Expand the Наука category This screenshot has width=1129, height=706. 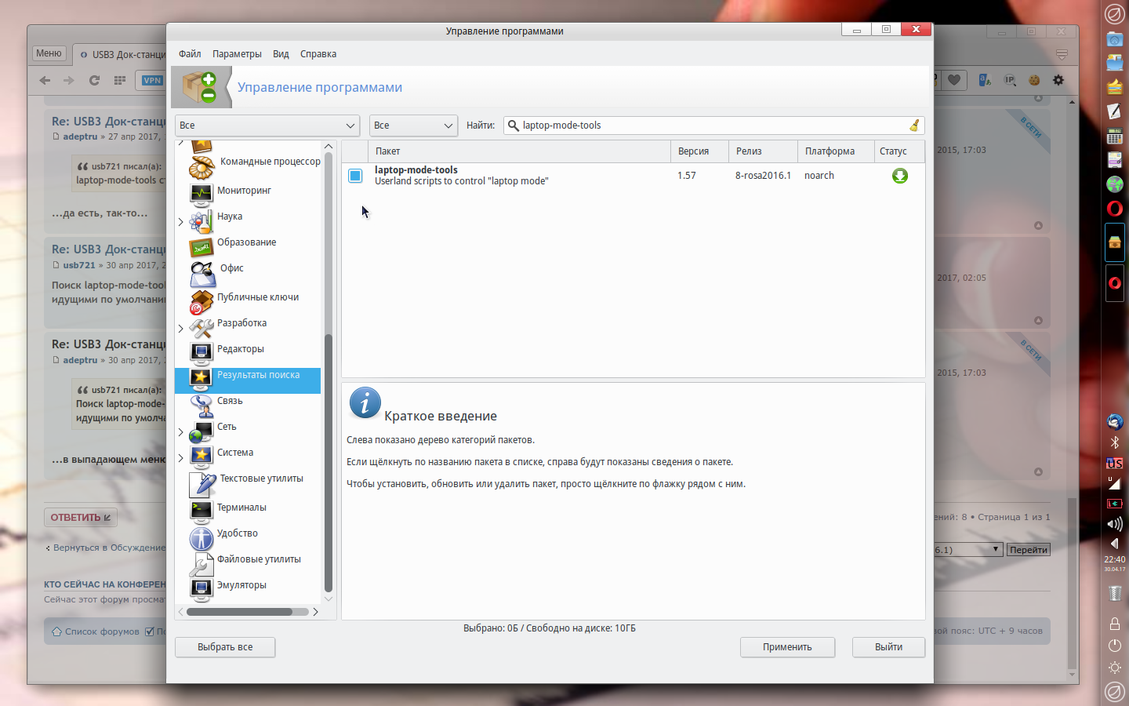click(x=181, y=222)
